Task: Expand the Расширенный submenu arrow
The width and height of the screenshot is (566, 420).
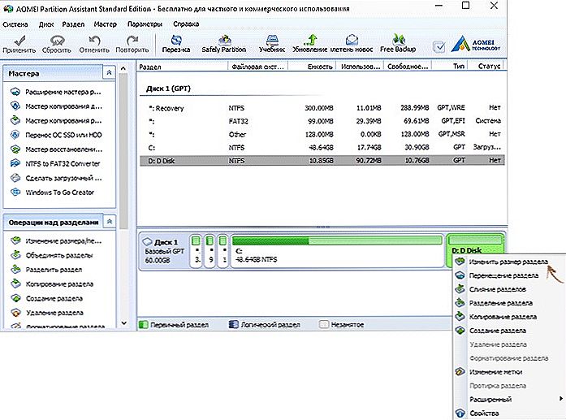Action: 560,399
